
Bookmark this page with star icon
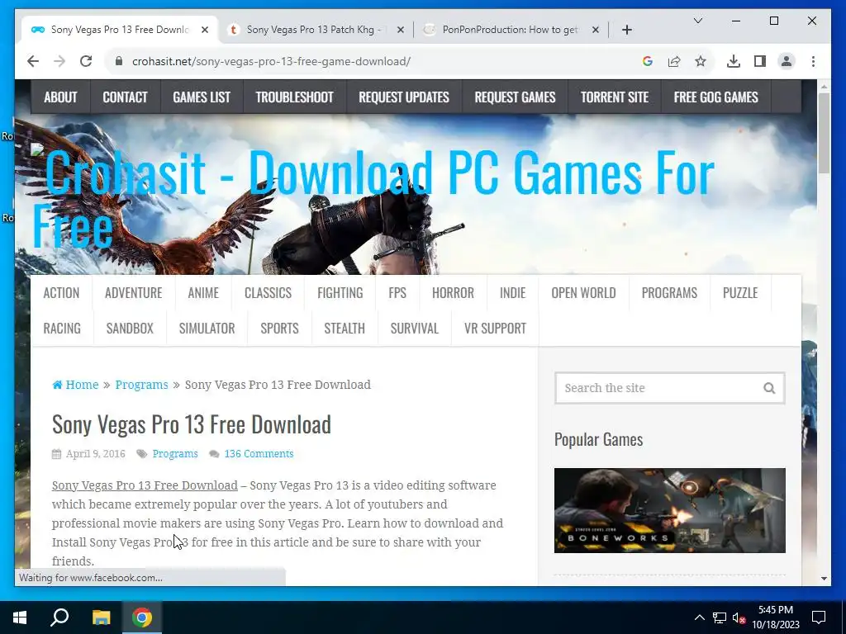coord(701,61)
